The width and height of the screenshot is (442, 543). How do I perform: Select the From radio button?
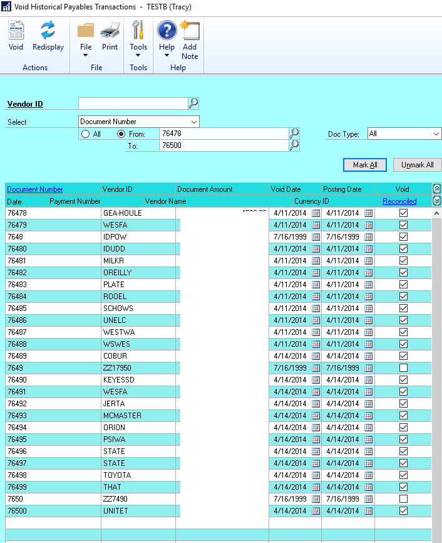pos(121,134)
